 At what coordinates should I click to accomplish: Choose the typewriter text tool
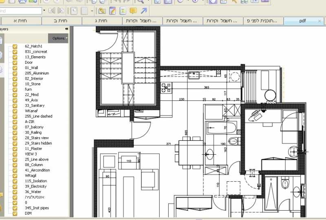coord(123,11)
